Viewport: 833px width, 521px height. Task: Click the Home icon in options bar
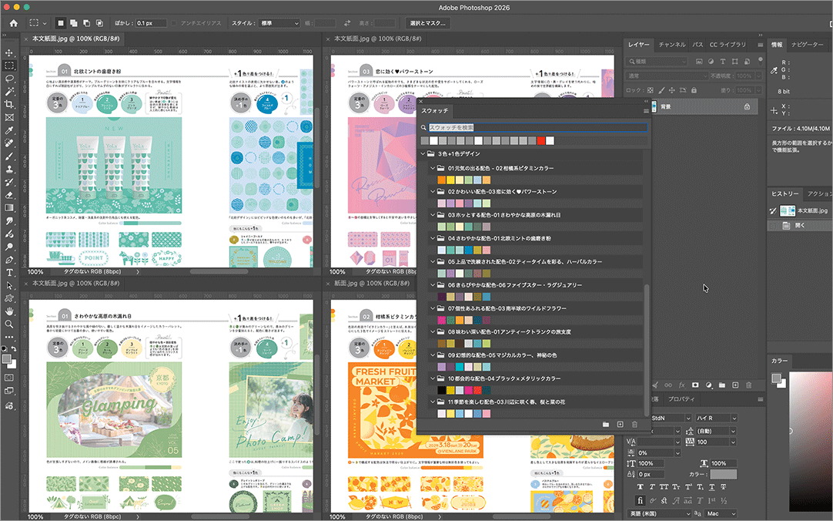point(14,23)
